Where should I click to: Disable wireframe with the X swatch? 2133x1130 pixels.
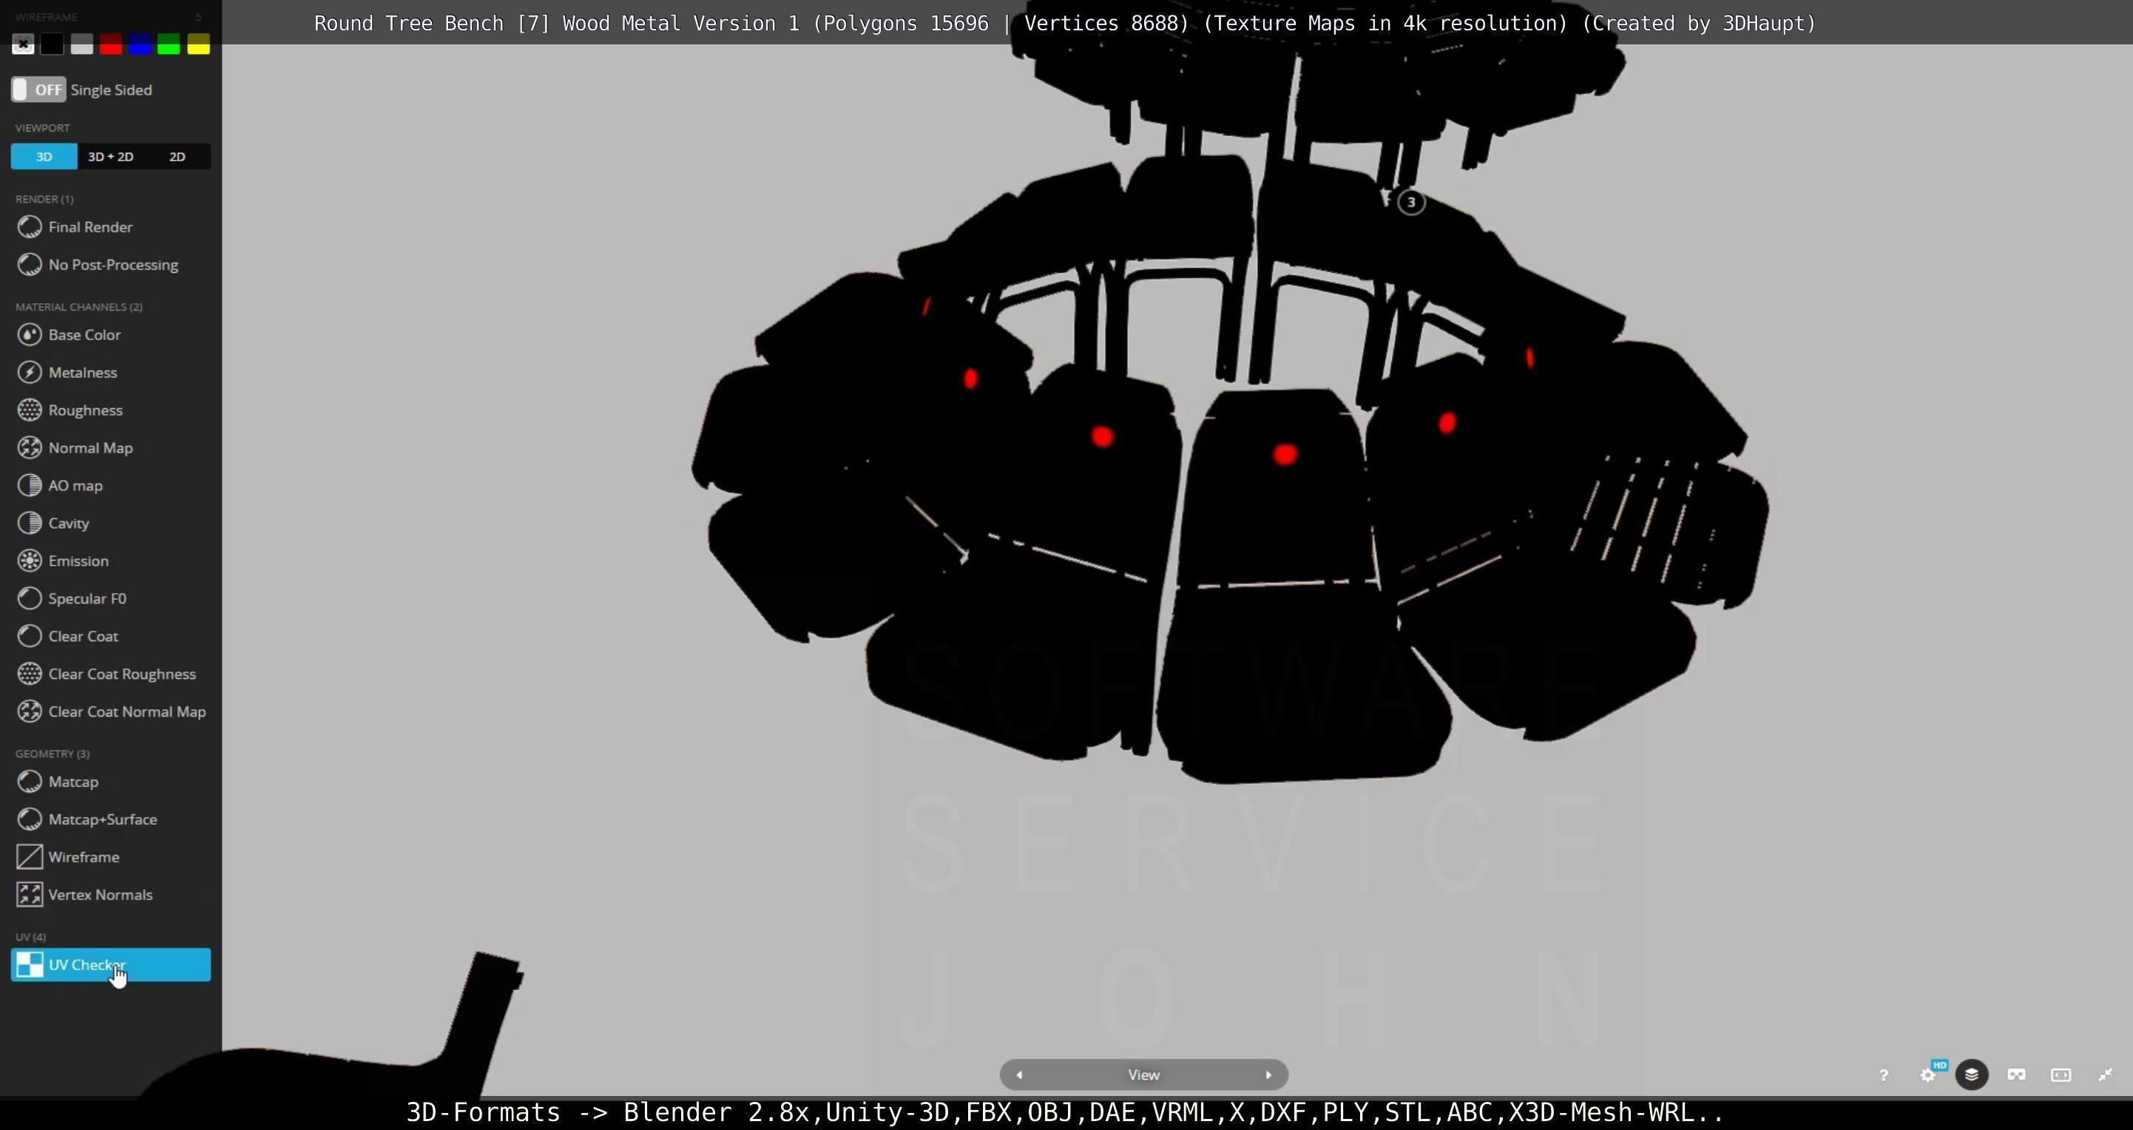click(x=23, y=44)
